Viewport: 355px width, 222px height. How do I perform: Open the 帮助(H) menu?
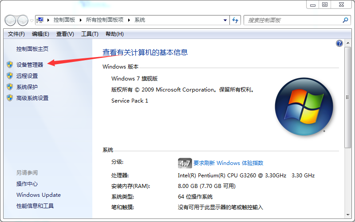click(114, 34)
